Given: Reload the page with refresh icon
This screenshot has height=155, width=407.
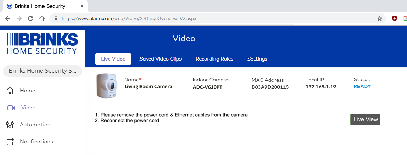Looking at the screenshot, I should 30,18.
